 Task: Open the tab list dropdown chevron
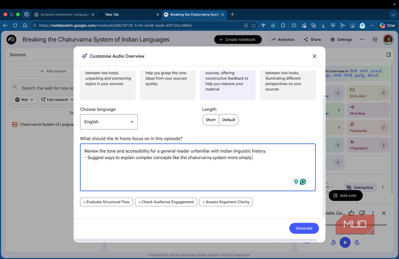(x=393, y=14)
